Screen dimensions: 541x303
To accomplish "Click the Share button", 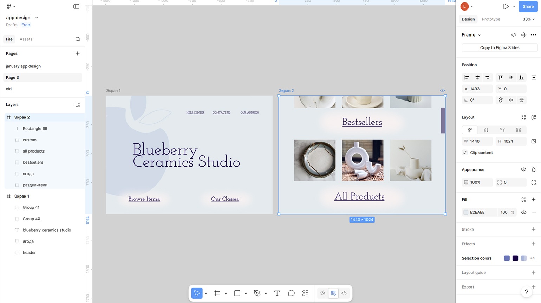I will pos(528,6).
